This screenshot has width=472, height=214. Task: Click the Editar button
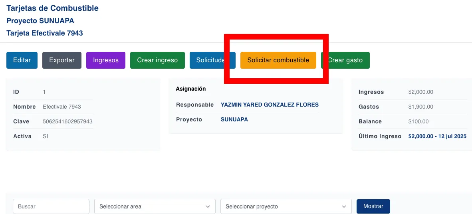tap(22, 60)
